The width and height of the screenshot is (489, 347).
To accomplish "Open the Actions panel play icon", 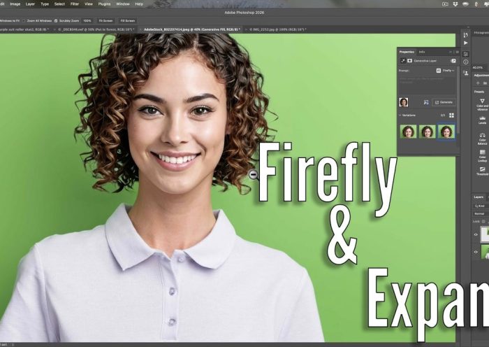I will coord(466,43).
